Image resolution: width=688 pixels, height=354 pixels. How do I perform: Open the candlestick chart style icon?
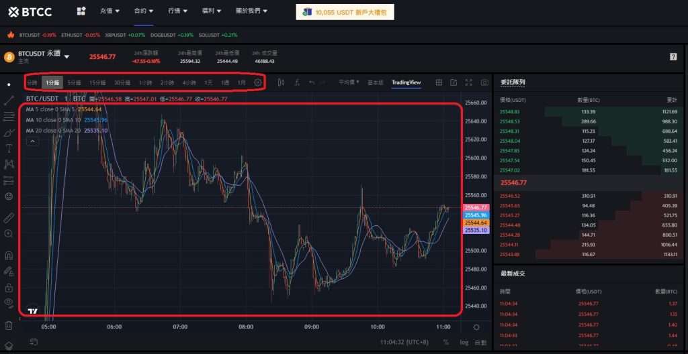pos(281,82)
